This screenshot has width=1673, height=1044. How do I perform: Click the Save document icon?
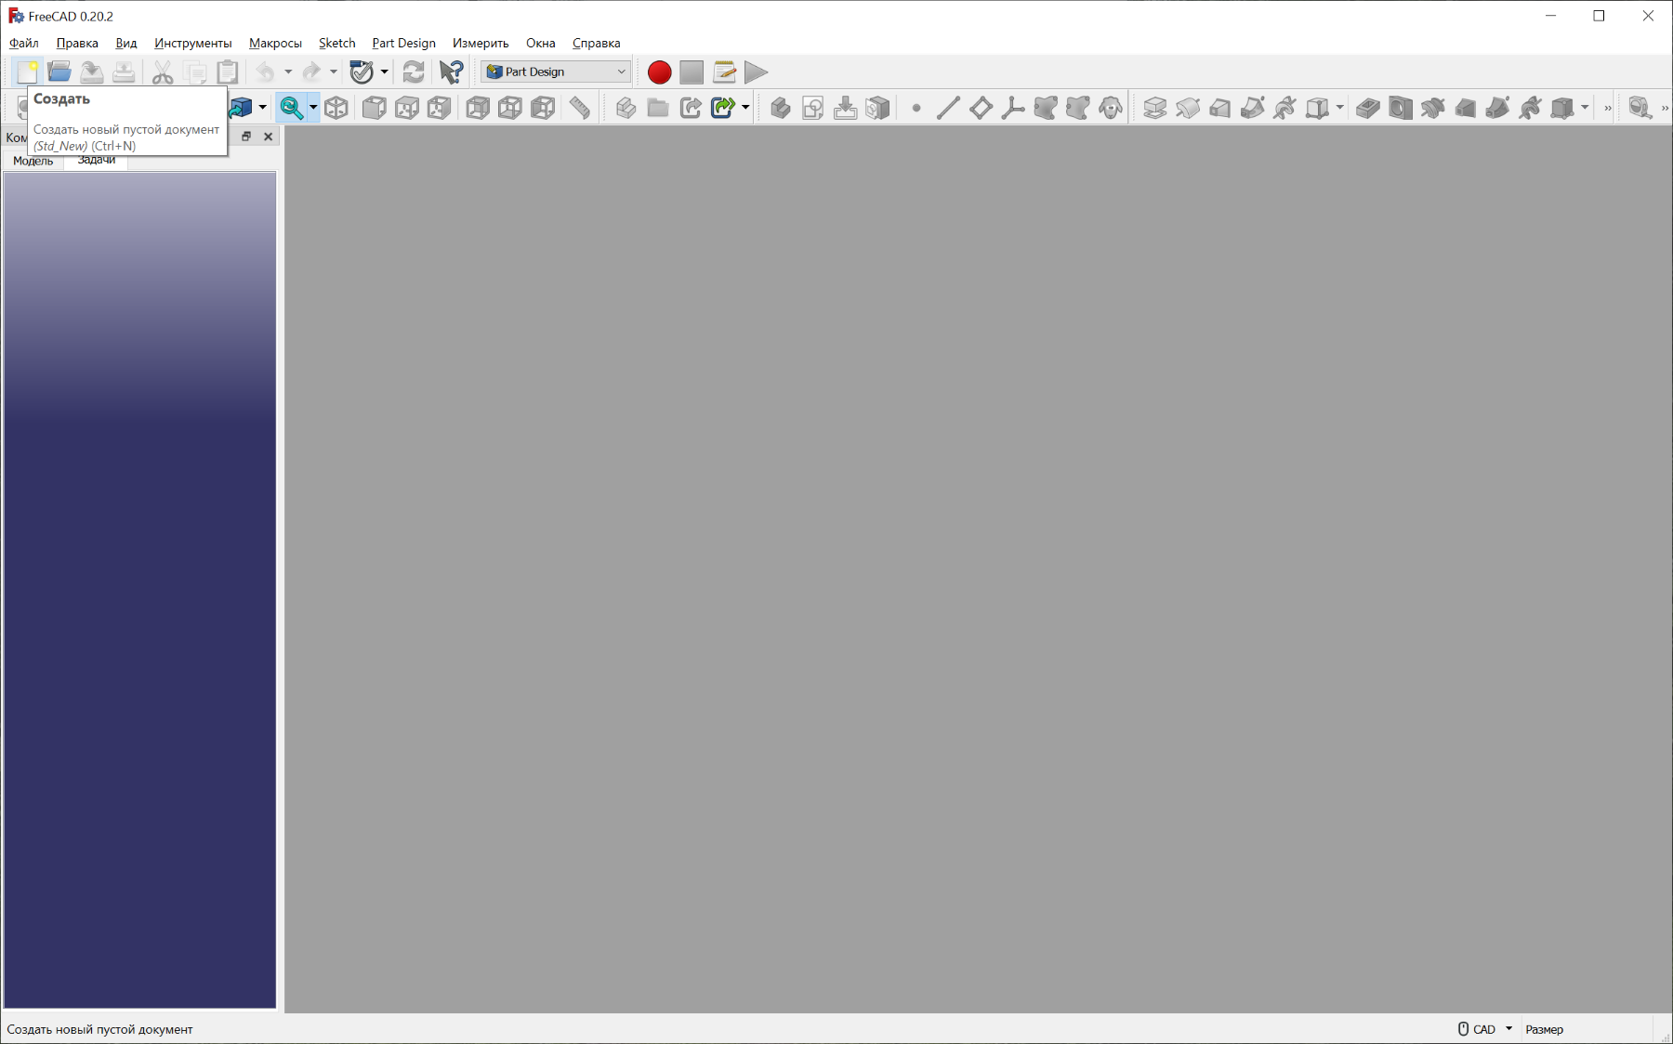click(91, 72)
